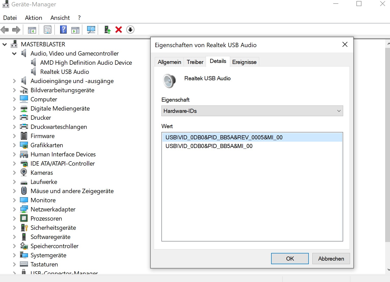This screenshot has width=390, height=282.
Task: Select AMD High Definition Audio Device
Action: click(86, 63)
